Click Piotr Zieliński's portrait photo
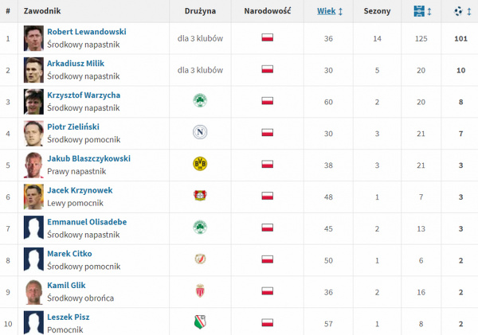Viewport: 478px width, 335px height. coord(33,133)
